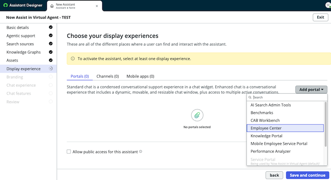Click the back button
Viewport: 331px width, 180px height.
tap(274, 175)
